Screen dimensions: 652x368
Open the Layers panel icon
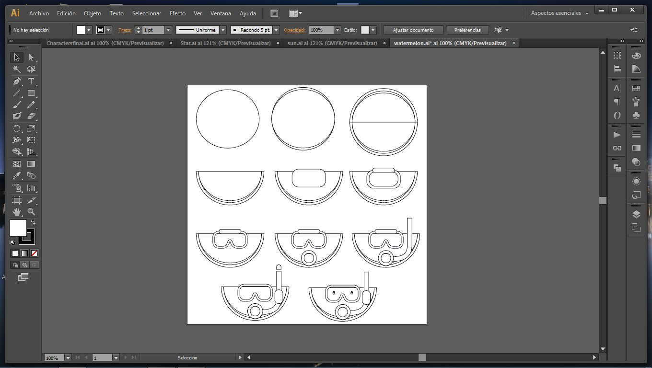pyautogui.click(x=636, y=214)
